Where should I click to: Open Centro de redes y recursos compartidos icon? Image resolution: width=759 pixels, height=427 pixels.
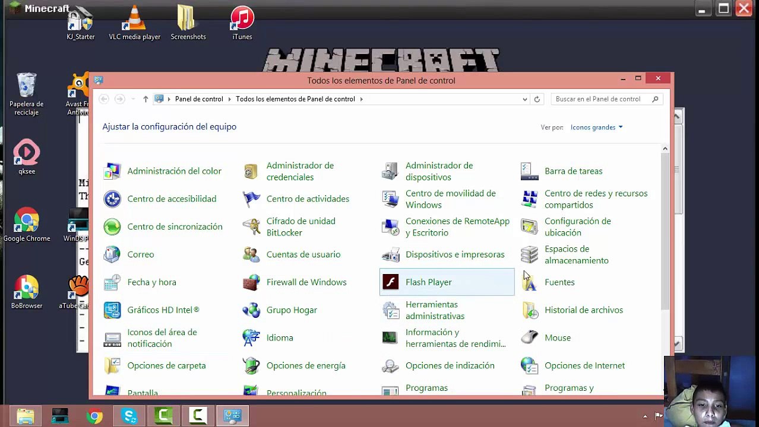(529, 199)
